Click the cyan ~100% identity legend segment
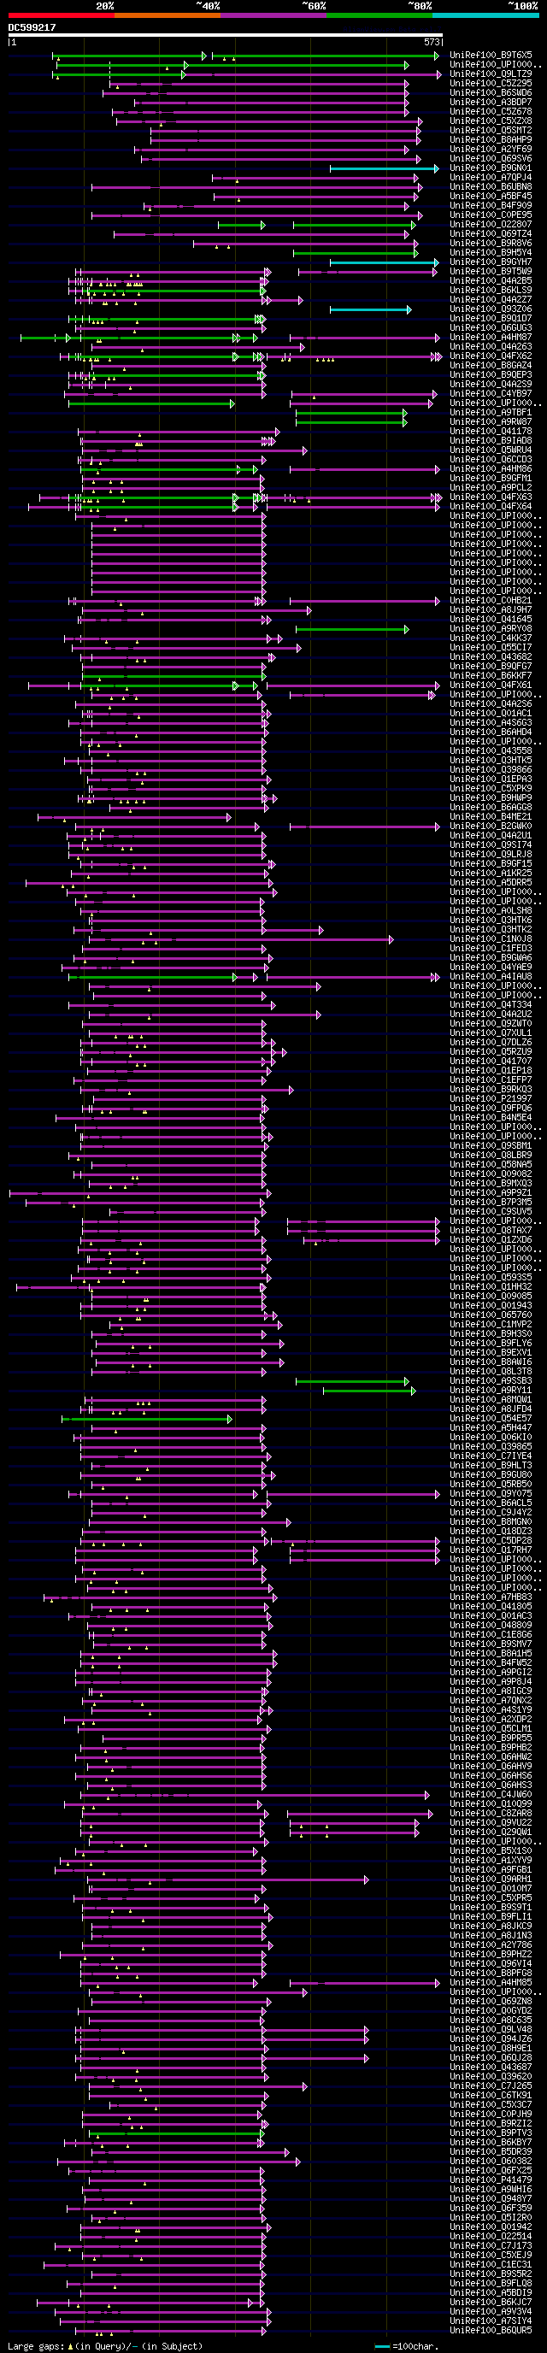 click(485, 15)
